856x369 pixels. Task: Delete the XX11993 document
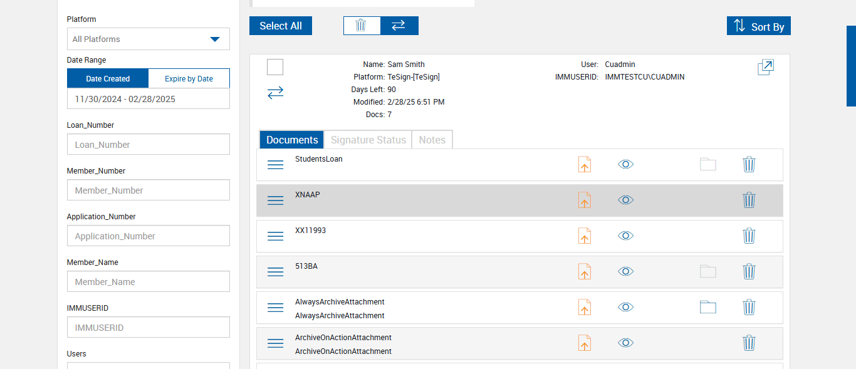(749, 236)
